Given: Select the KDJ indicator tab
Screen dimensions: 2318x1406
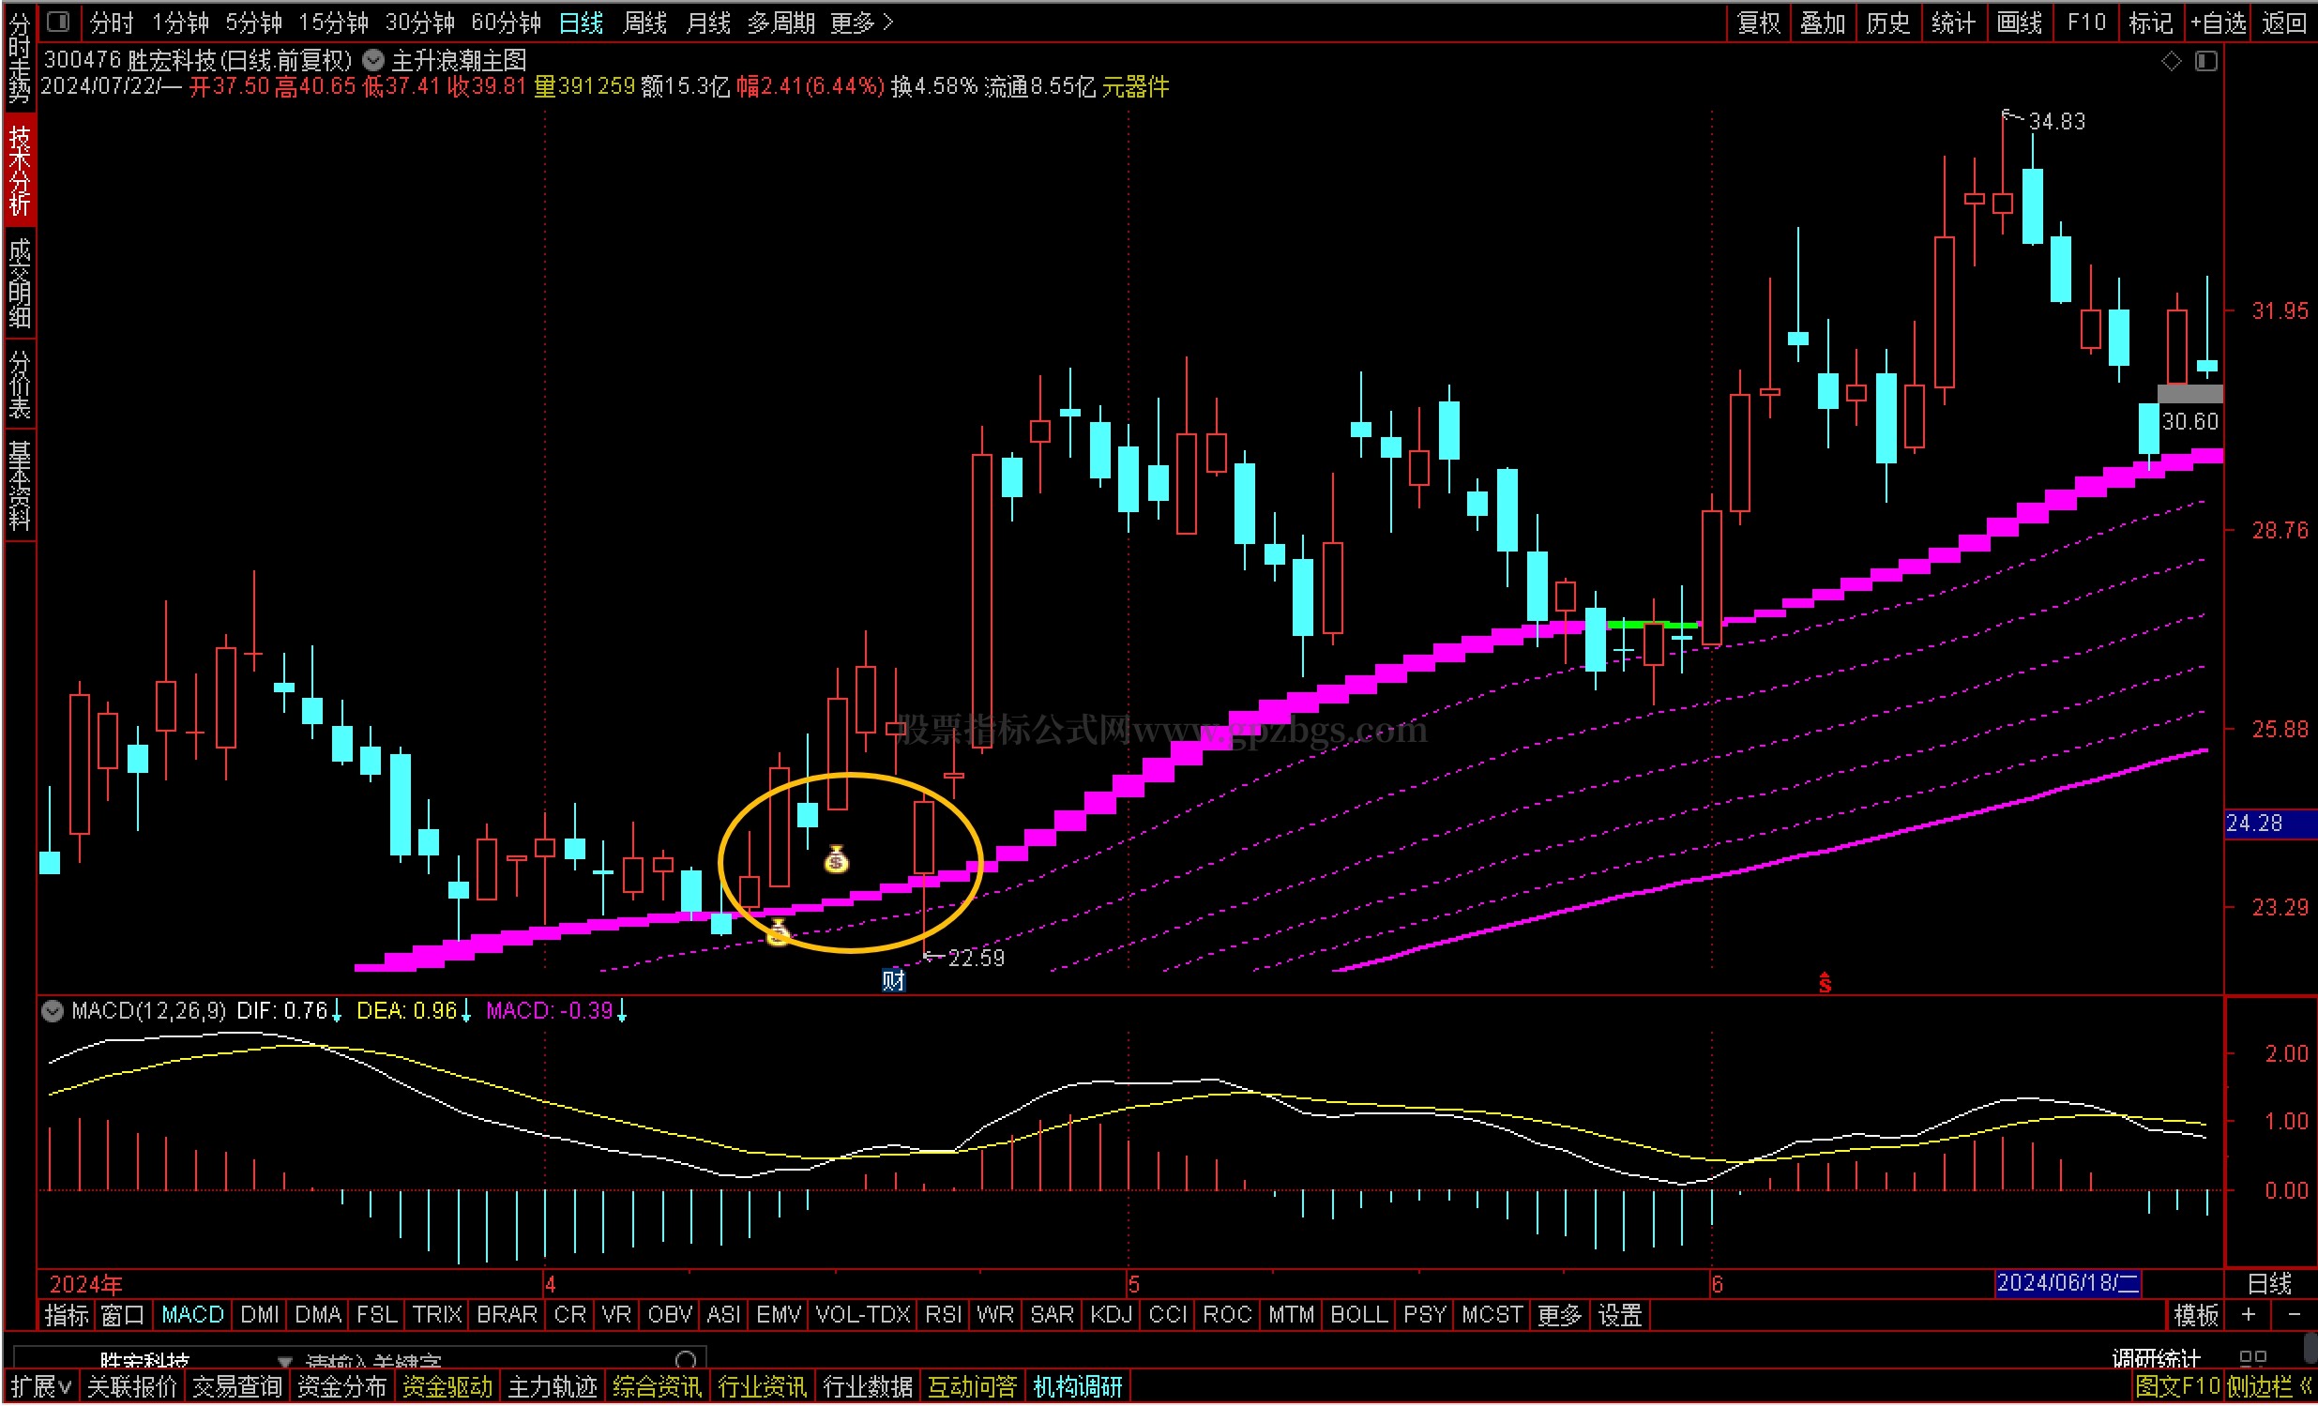Looking at the screenshot, I should click(1111, 1315).
